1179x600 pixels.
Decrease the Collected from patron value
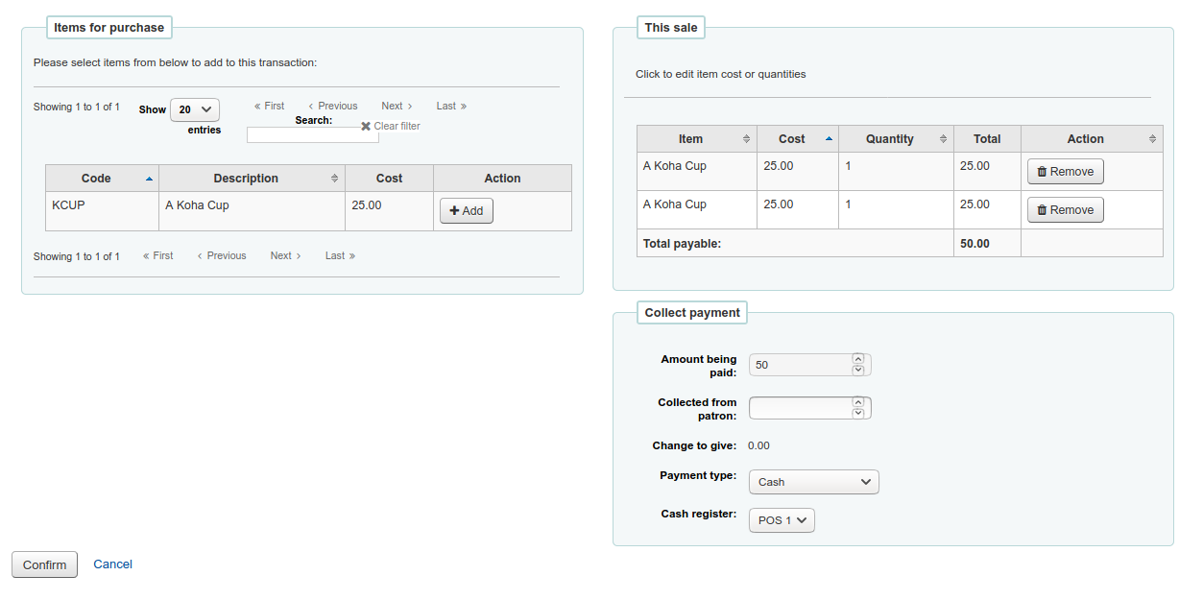tap(858, 414)
